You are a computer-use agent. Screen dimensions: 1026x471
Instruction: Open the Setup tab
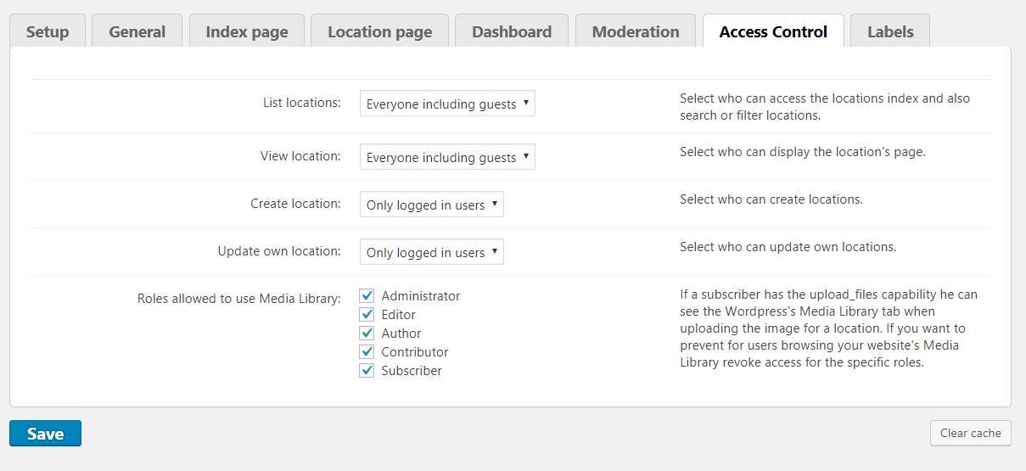tap(48, 32)
